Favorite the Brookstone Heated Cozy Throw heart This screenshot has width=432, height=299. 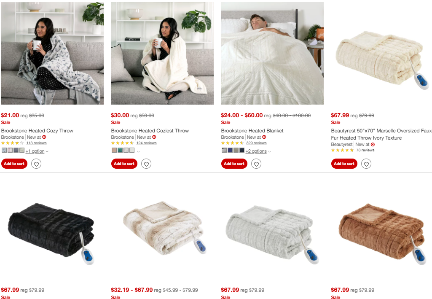pos(36,164)
